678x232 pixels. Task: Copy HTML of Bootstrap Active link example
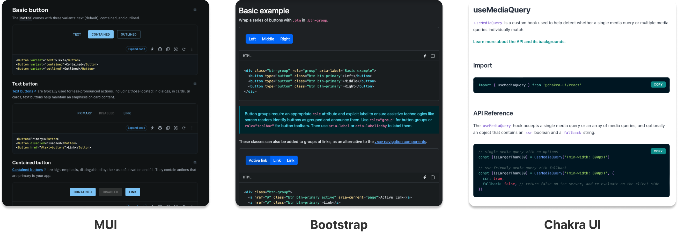pos(433,177)
